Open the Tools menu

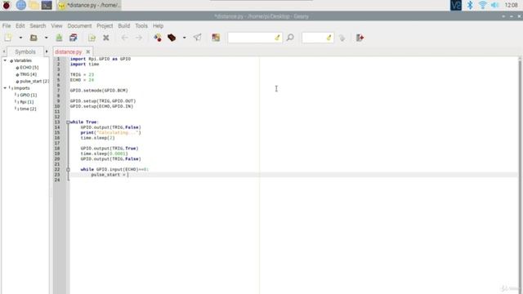(x=141, y=25)
